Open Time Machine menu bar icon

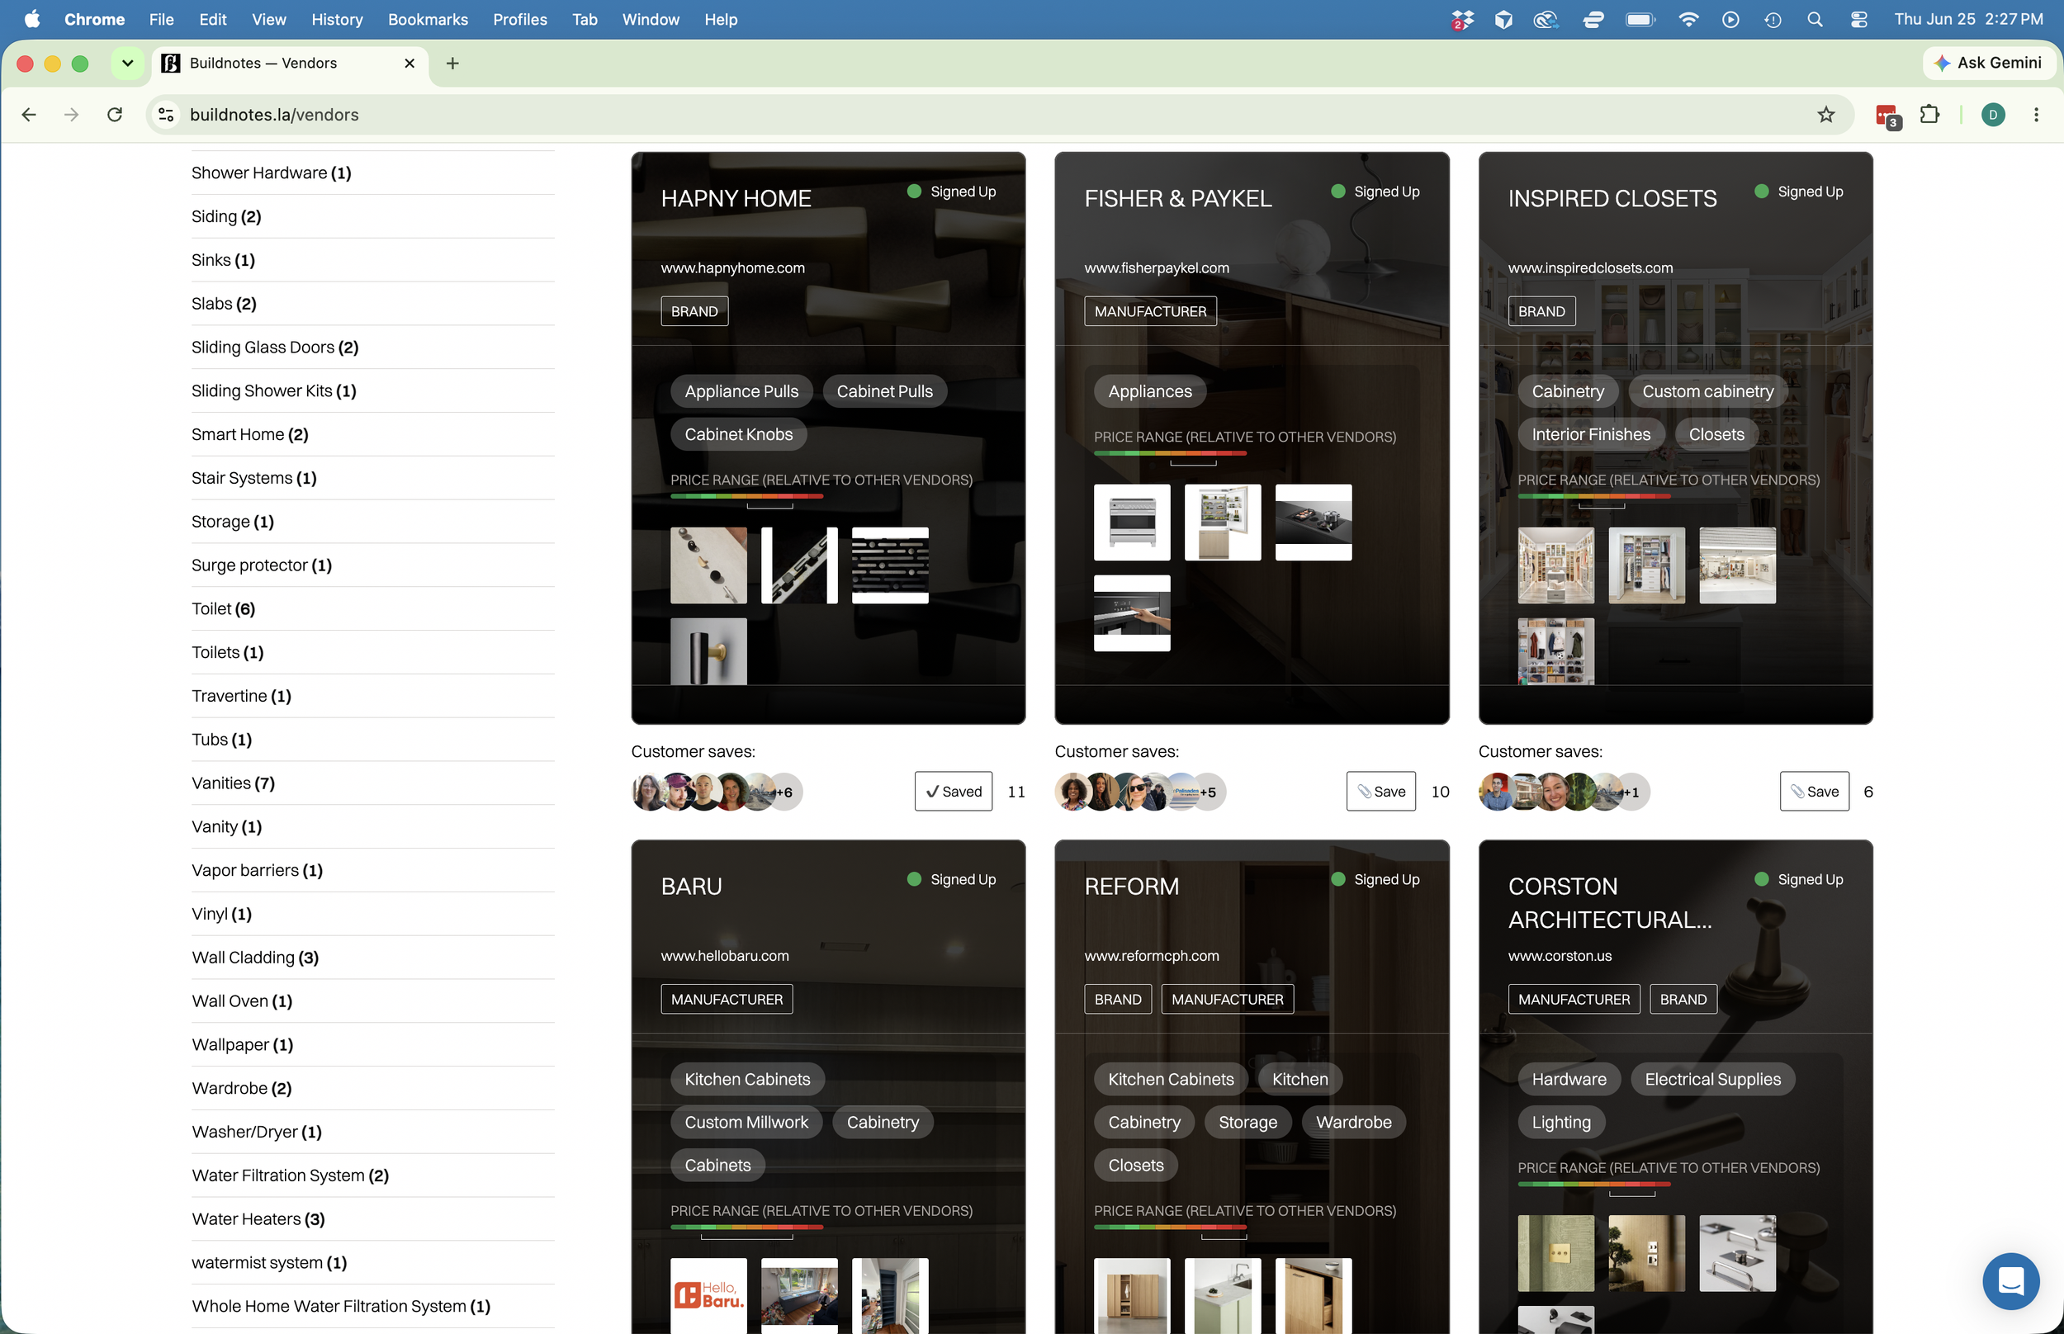pos(1773,19)
